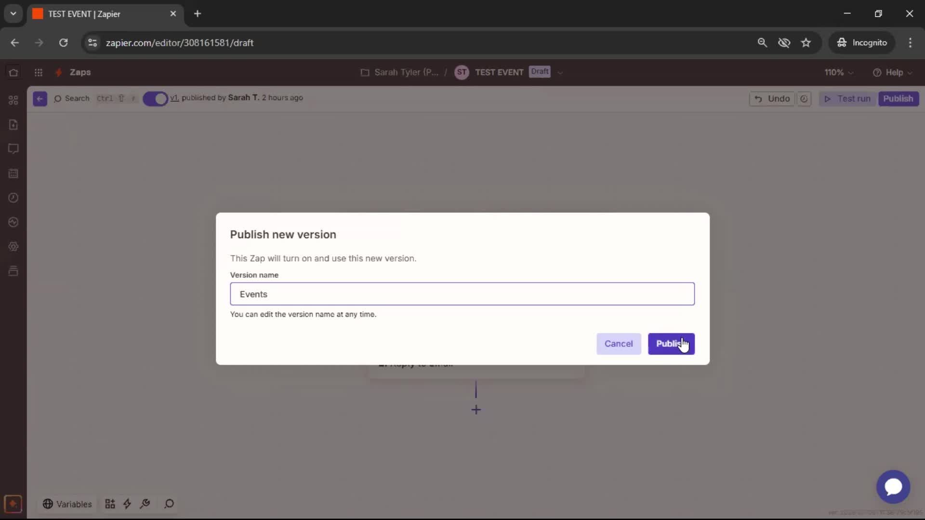
Task: Click the Undo button
Action: (772, 99)
